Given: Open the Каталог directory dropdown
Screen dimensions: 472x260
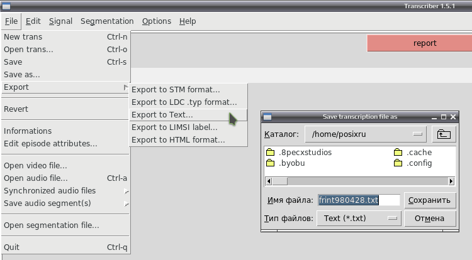Looking at the screenshot, I should pos(366,134).
